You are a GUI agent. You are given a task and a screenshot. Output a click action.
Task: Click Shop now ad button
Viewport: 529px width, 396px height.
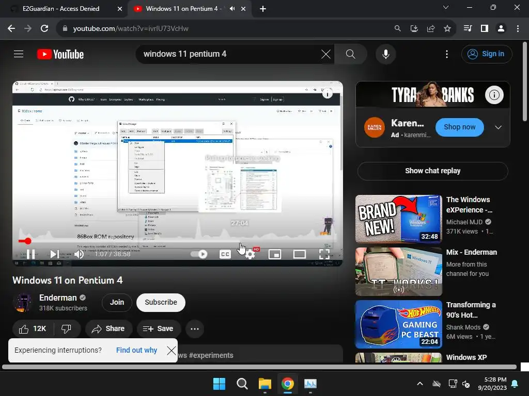459,127
